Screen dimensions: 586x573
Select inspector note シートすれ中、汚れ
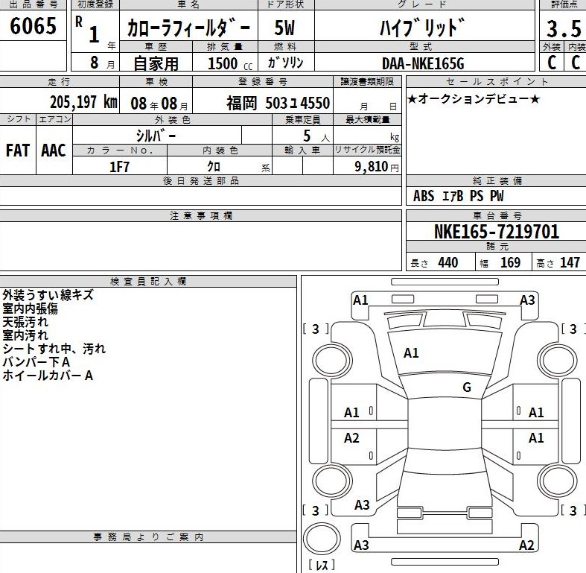pyautogui.click(x=54, y=349)
